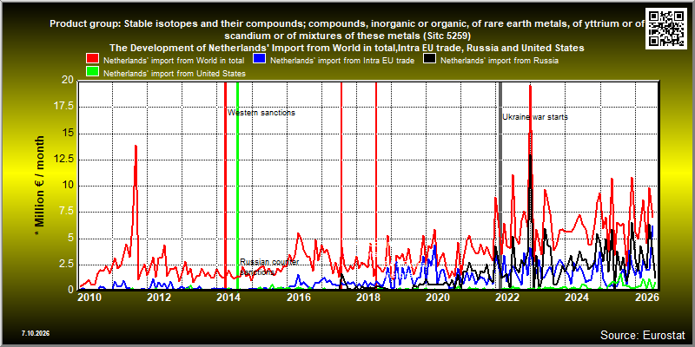Click the green United States legend swatch
Screen dimensions: 695x347
point(93,73)
